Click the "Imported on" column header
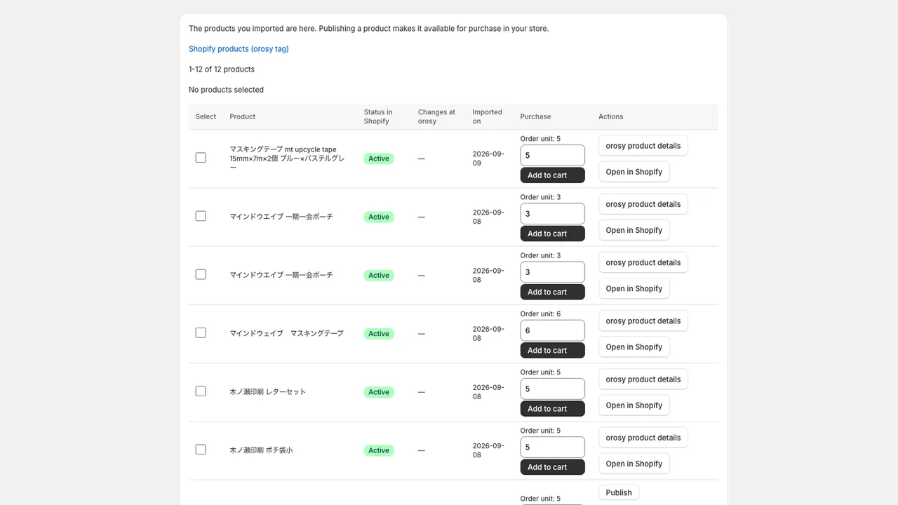 coord(488,116)
